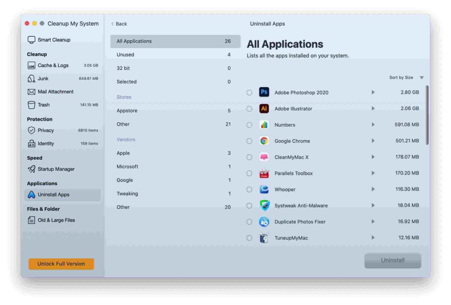Select the Parallels Toolbox radio button

(249, 173)
